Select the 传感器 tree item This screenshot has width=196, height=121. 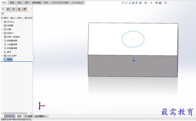pos(9,26)
